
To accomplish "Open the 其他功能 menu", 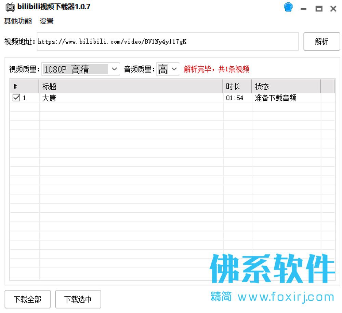I will 18,21.
